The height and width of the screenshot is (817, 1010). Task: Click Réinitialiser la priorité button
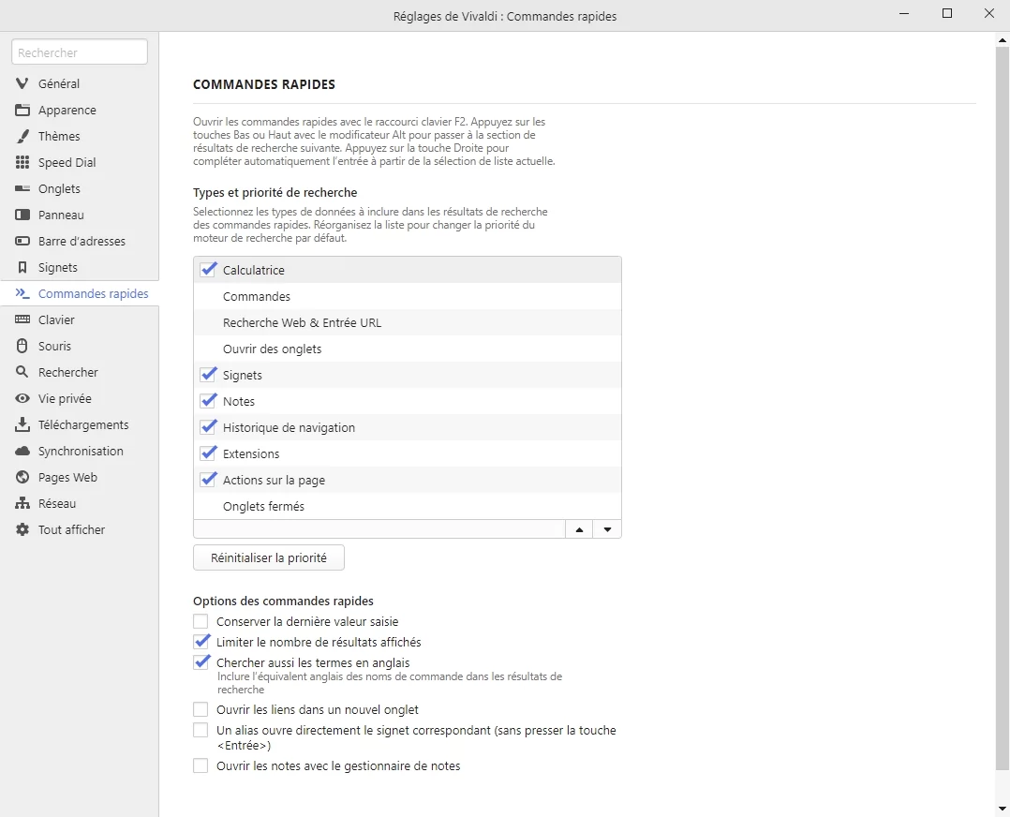[269, 558]
